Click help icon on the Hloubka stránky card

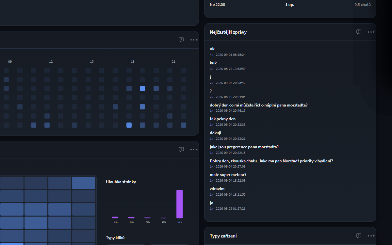tap(181, 150)
